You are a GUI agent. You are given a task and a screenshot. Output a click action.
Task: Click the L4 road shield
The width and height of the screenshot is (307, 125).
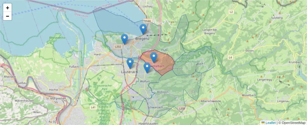click(x=231, y=57)
